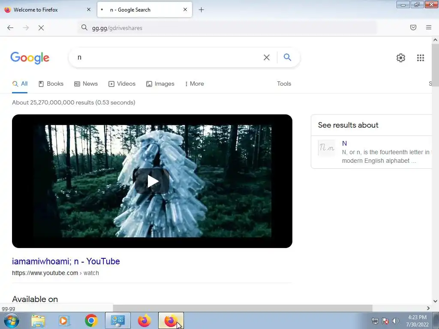Click the N description snippet text
This screenshot has height=329, width=439.
click(x=386, y=156)
